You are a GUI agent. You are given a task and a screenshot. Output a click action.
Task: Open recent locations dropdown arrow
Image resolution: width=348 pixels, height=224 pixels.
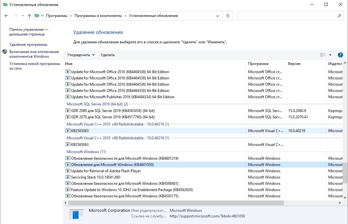point(23,16)
